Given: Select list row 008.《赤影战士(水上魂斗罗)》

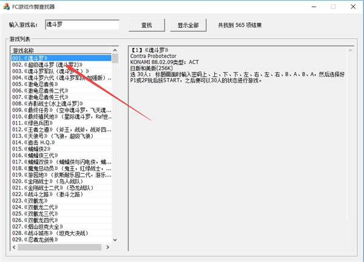Looking at the screenshot, I should pyautogui.click(x=61, y=103).
